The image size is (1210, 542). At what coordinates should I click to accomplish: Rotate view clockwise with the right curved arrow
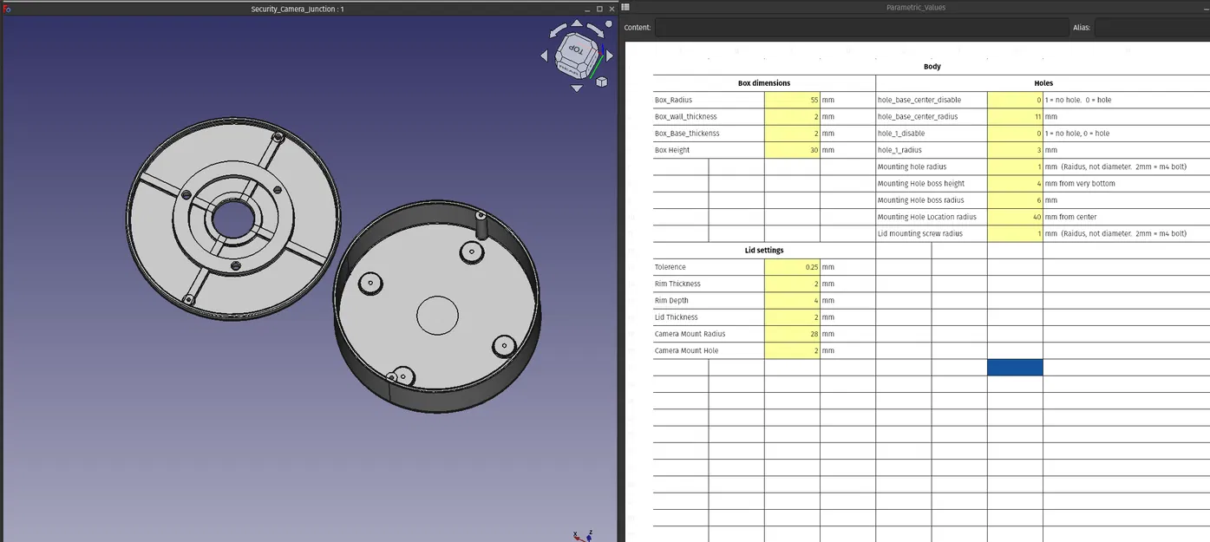pyautogui.click(x=595, y=30)
